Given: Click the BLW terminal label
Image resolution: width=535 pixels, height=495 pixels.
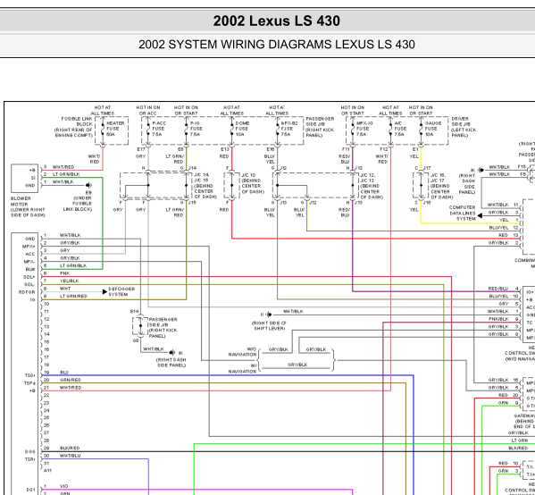Looking at the screenshot, I should click(30, 269).
